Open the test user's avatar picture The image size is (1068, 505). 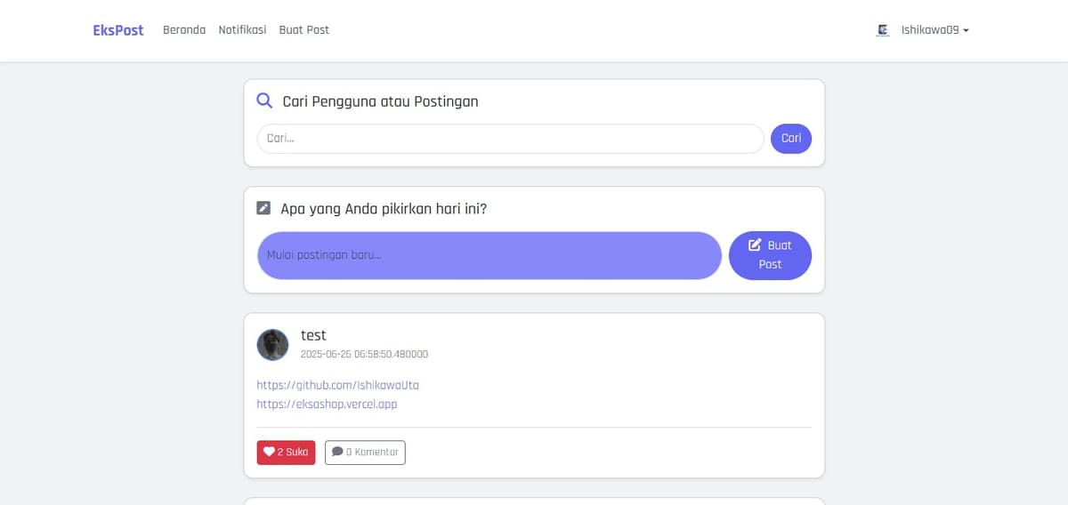point(272,344)
